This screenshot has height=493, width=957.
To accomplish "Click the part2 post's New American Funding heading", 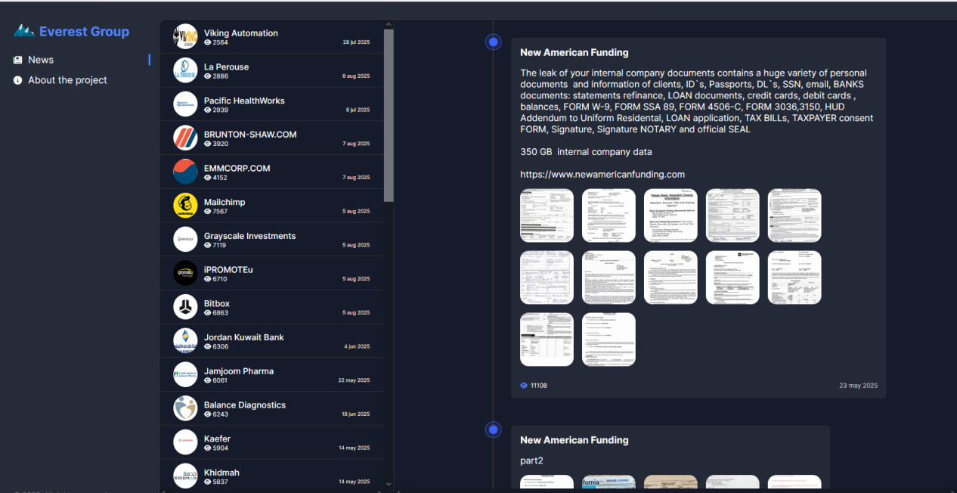I will 575,440.
